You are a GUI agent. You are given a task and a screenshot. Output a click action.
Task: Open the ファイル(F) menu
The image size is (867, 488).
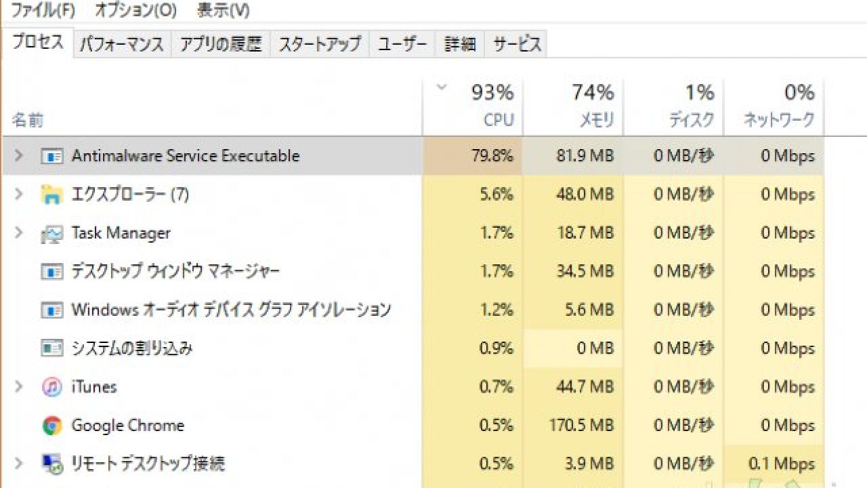pyautogui.click(x=43, y=10)
